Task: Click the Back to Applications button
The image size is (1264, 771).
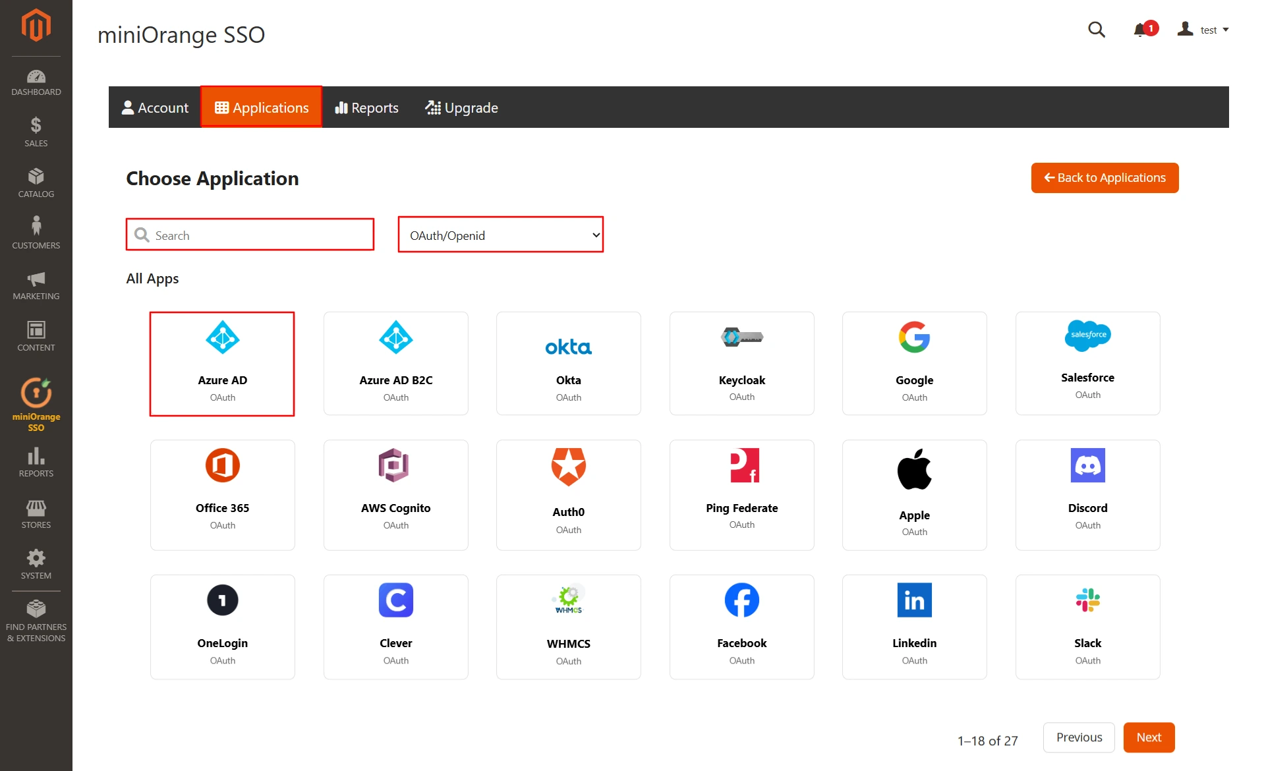Action: [1105, 177]
